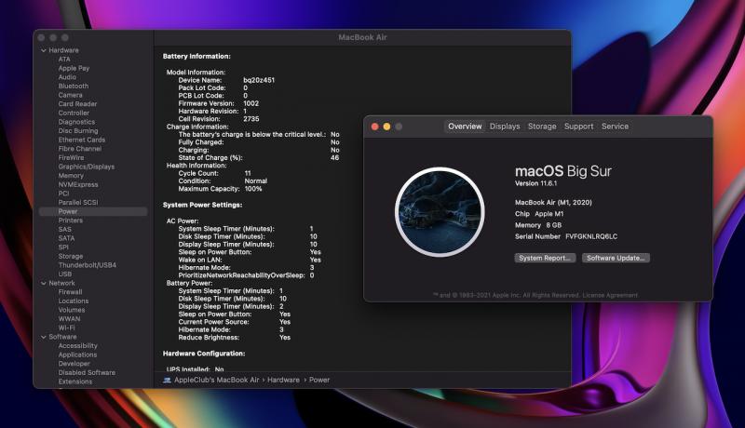Click the device name bq20z451
The height and width of the screenshot is (428, 745).
[259, 80]
